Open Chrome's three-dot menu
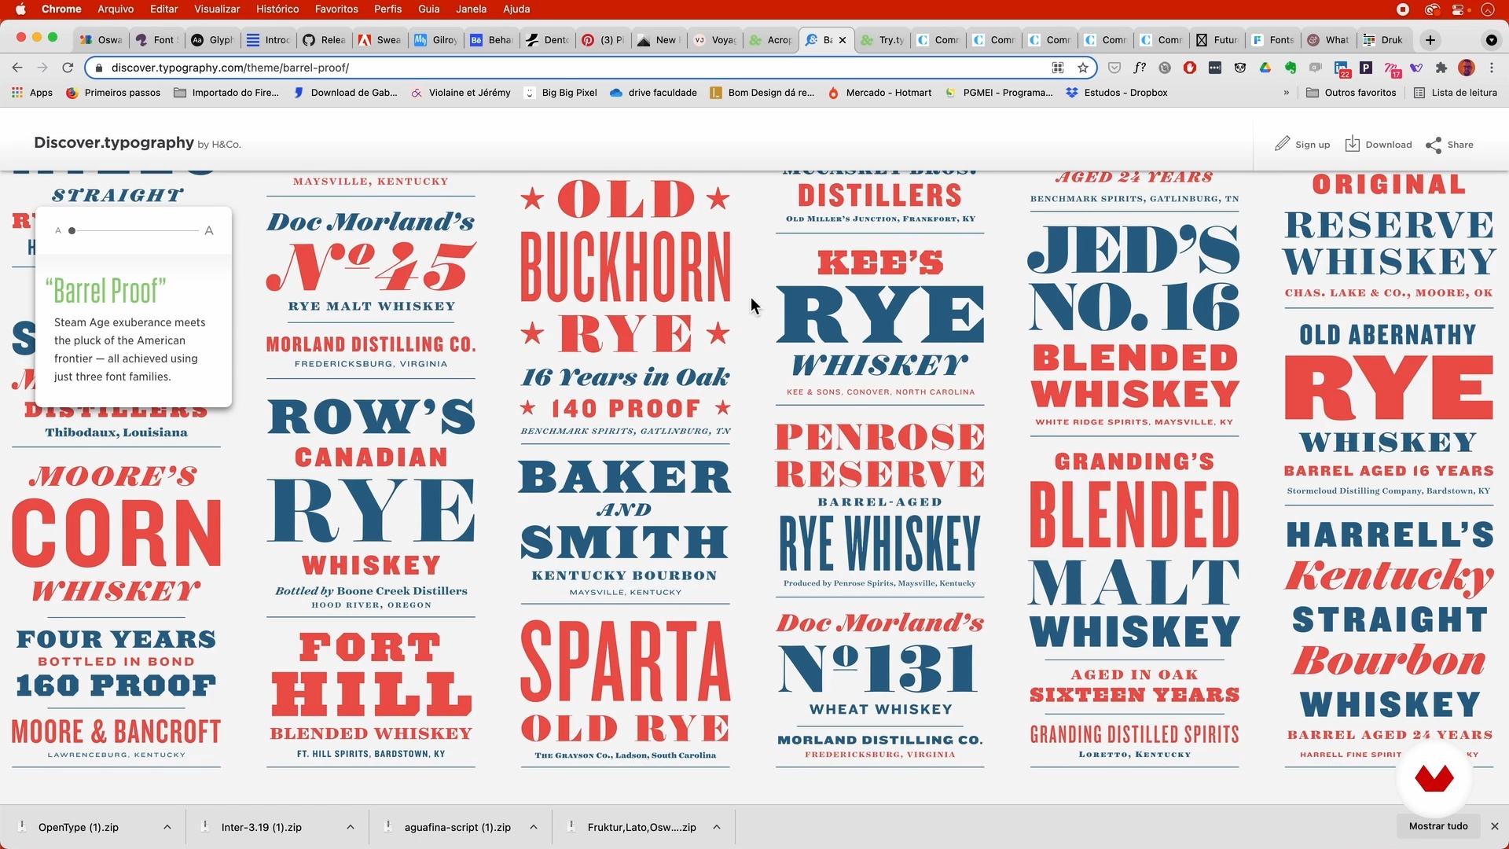This screenshot has height=849, width=1509. point(1492,68)
